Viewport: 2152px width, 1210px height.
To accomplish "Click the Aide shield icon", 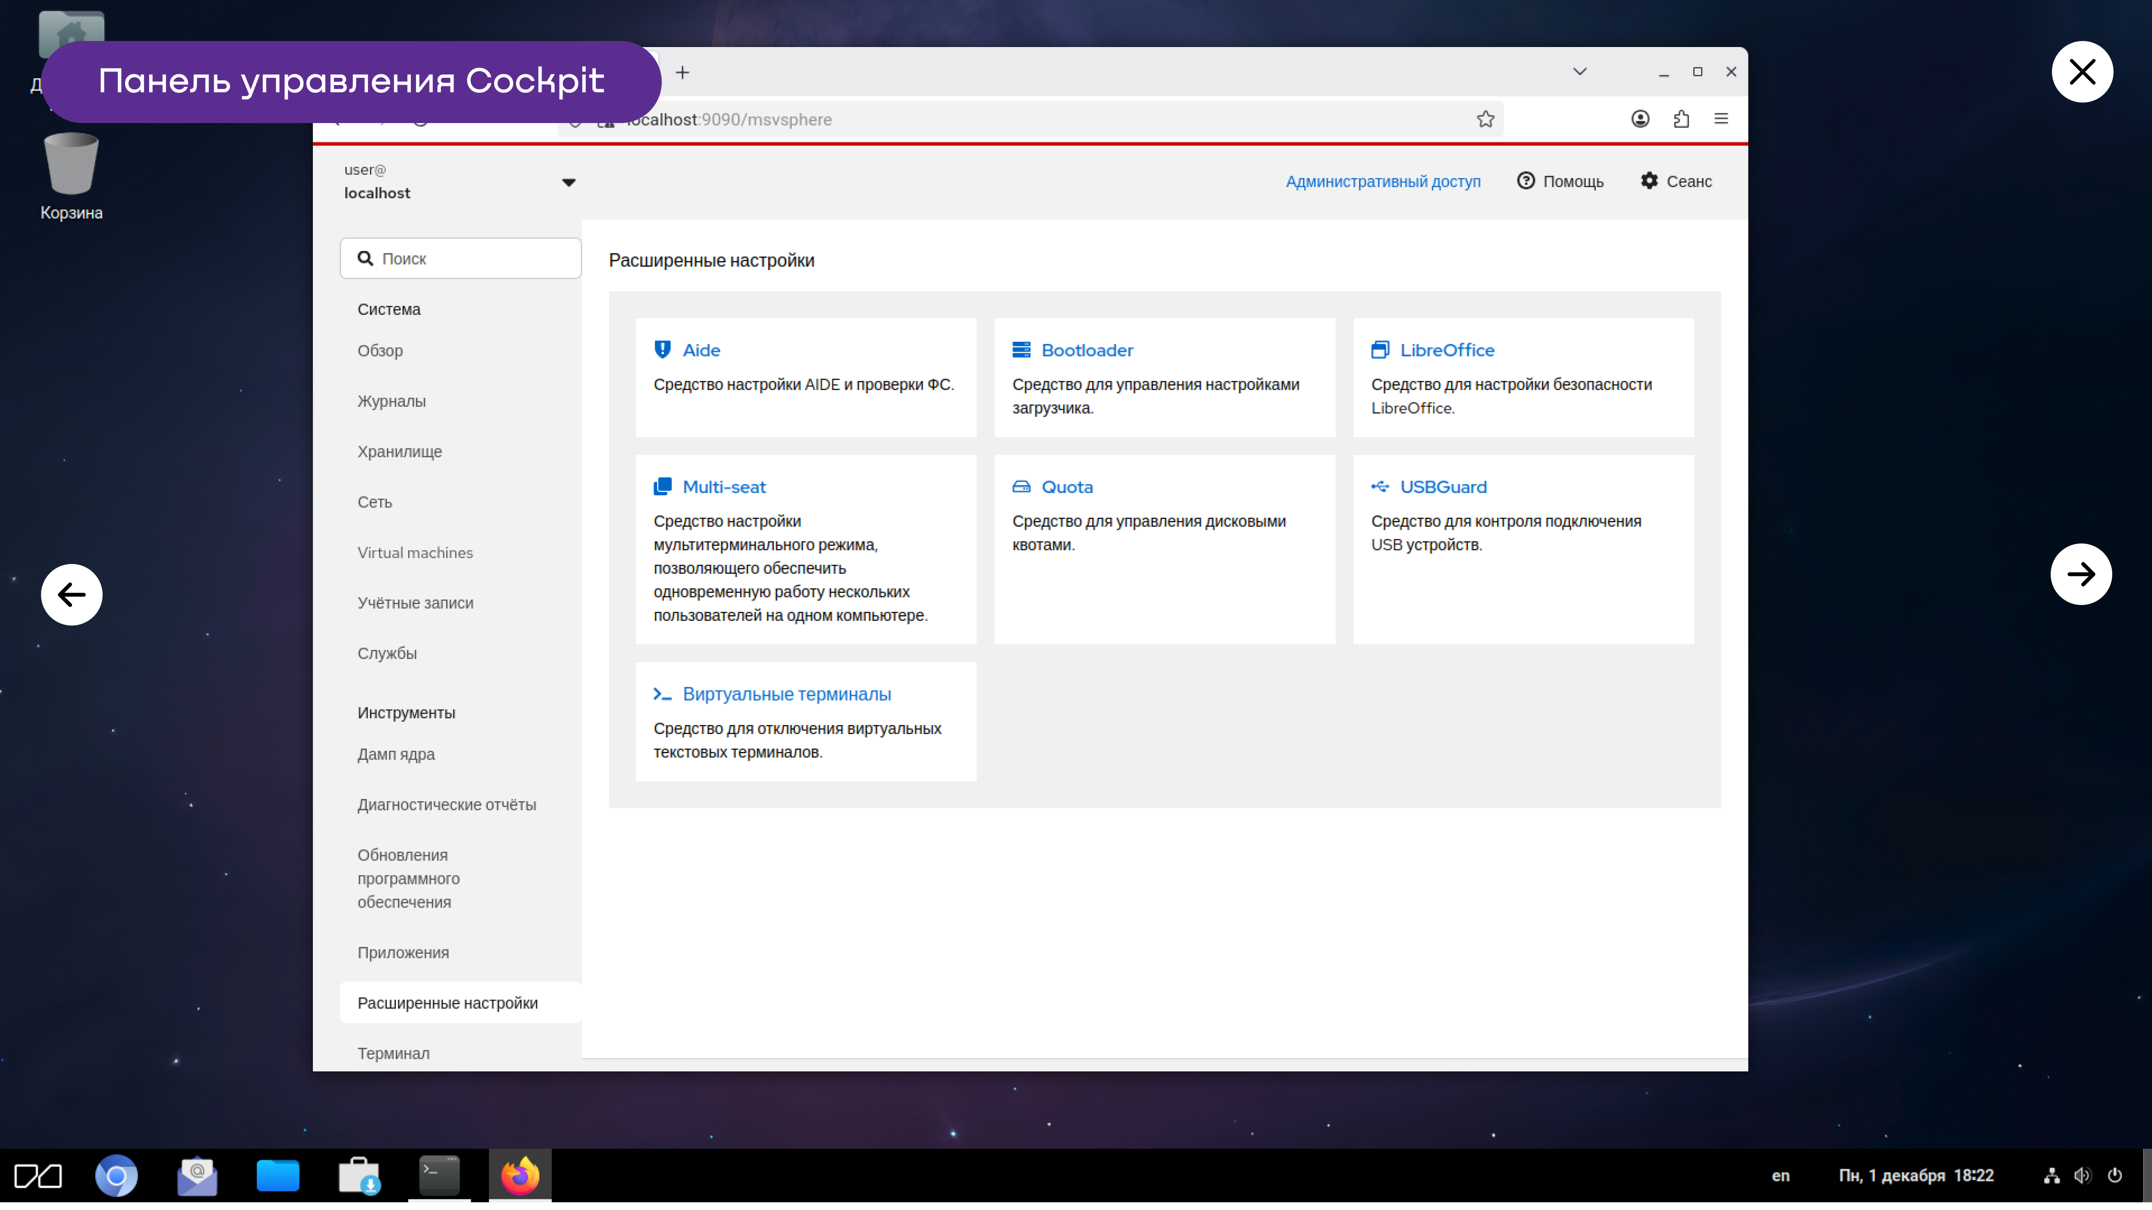I will pyautogui.click(x=662, y=350).
